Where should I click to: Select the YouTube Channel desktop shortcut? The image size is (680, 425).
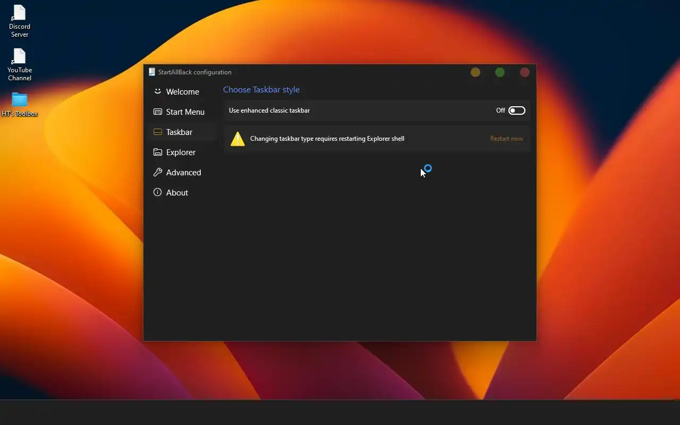pyautogui.click(x=20, y=65)
